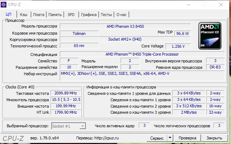The width and height of the screenshot is (231, 144).
Task: Click the L3 cache 2 MBytes value
Action: pyautogui.click(x=189, y=112)
